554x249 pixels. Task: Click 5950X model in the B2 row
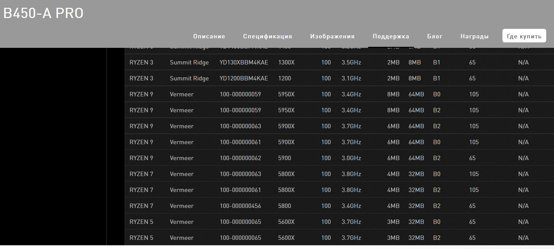point(286,110)
